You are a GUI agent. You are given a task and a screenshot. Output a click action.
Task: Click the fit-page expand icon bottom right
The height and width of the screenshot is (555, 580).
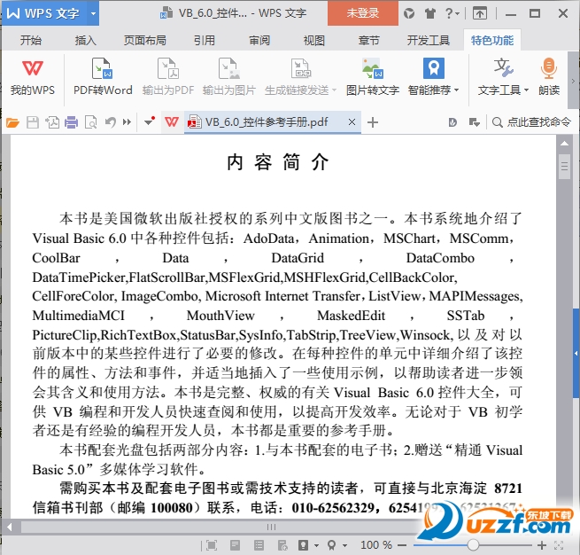pos(559,545)
